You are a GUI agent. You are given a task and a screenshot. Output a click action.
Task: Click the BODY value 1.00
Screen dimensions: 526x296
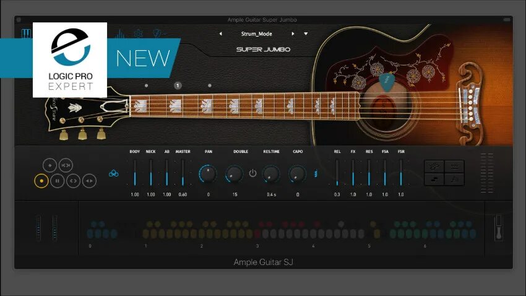135,194
